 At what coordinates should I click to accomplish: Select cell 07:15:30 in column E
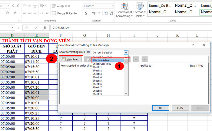(x=37, y=67)
